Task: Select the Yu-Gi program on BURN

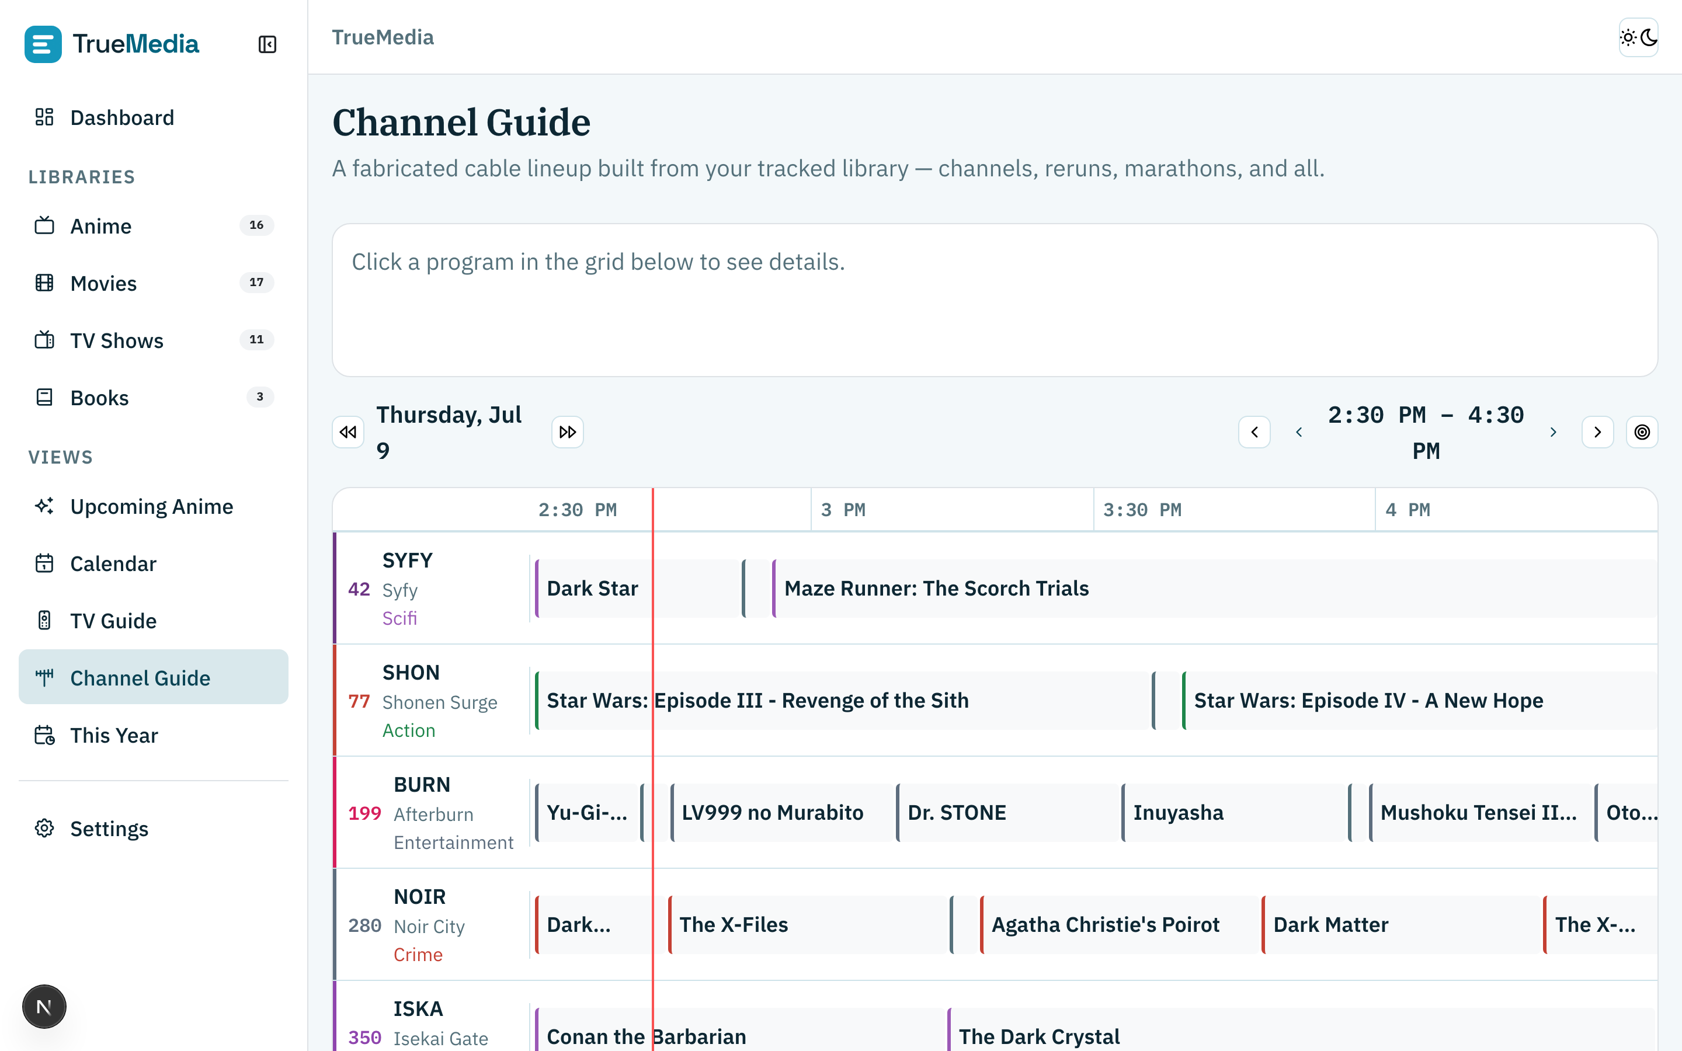Action: coord(588,813)
